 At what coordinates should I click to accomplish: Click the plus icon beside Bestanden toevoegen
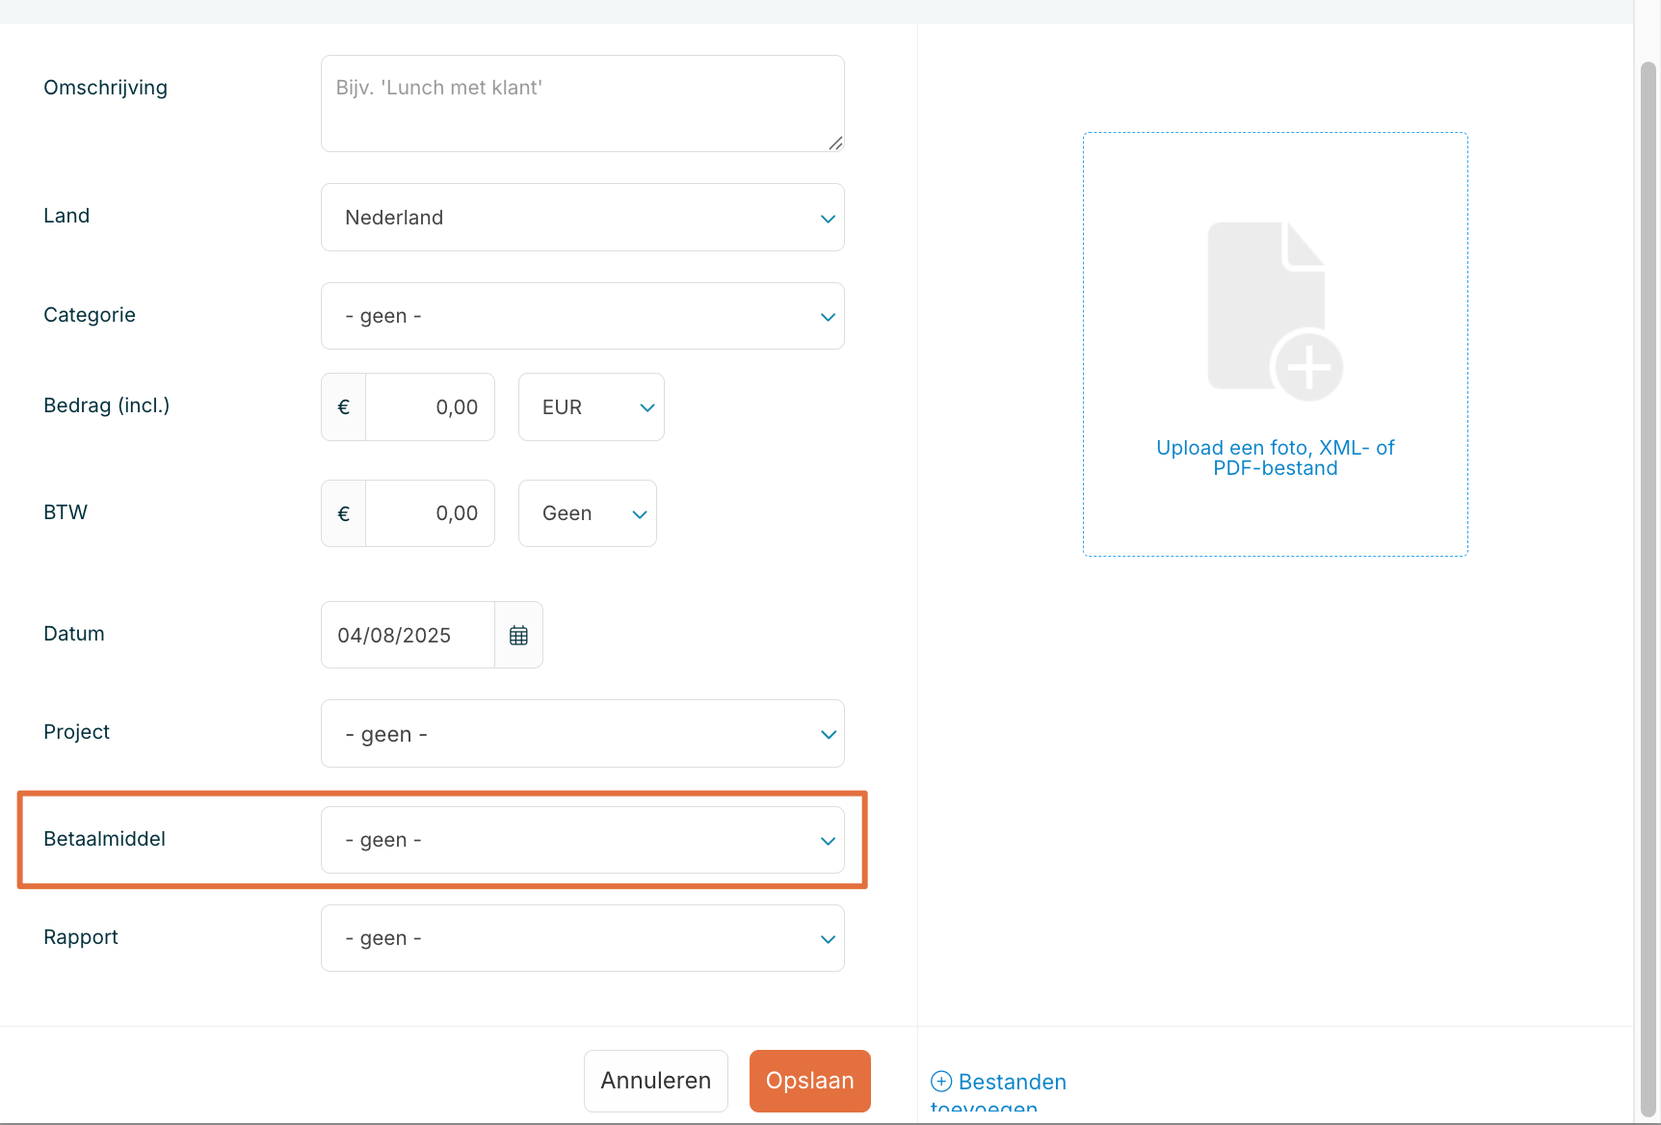click(x=941, y=1082)
